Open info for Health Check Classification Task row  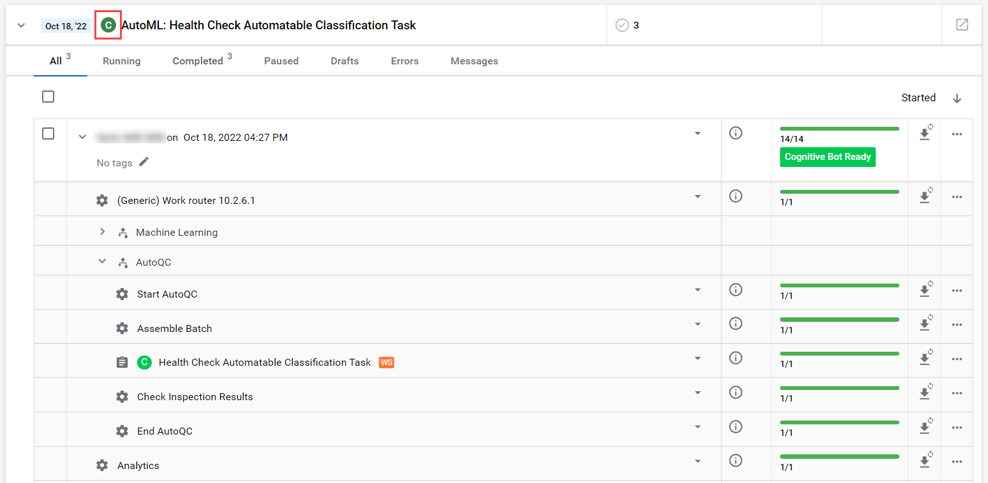(735, 358)
